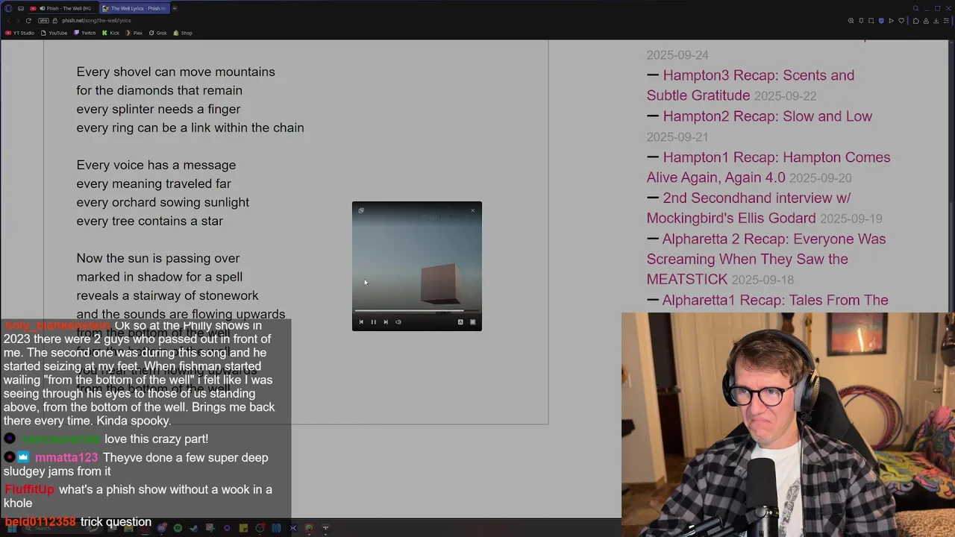Click the pinboard pin icon
This screenshot has height=537, width=955.
pyautogui.click(x=861, y=21)
